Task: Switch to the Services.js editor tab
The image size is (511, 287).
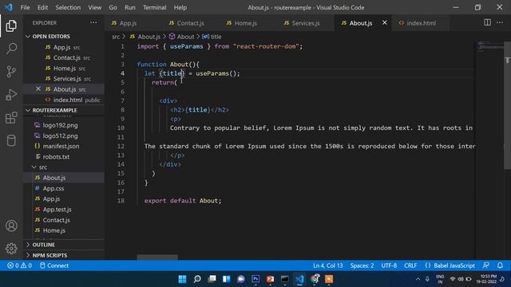Action: [305, 23]
